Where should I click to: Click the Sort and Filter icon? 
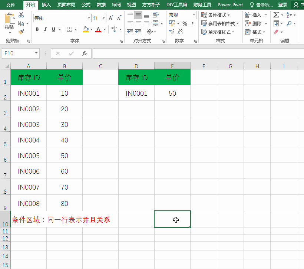(289, 15)
